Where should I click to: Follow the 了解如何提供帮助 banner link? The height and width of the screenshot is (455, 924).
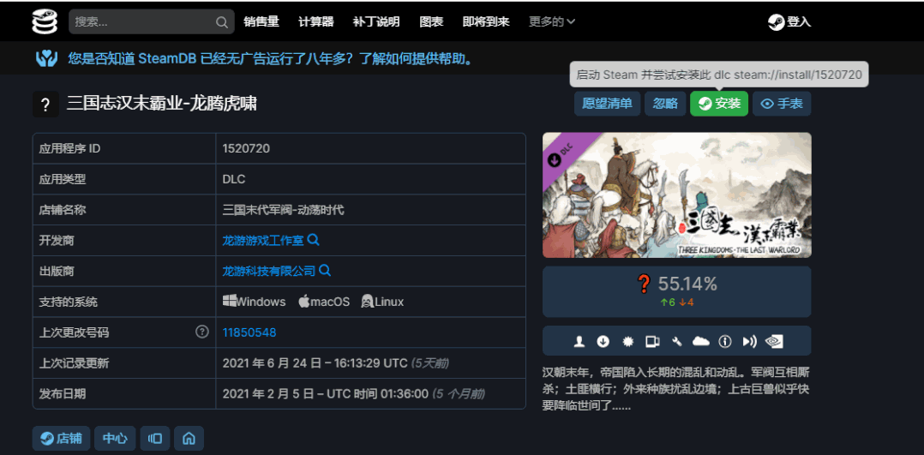coord(416,58)
